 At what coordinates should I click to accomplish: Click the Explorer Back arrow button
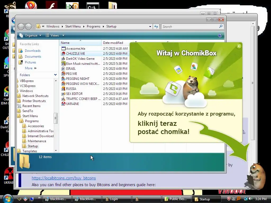click(x=21, y=27)
